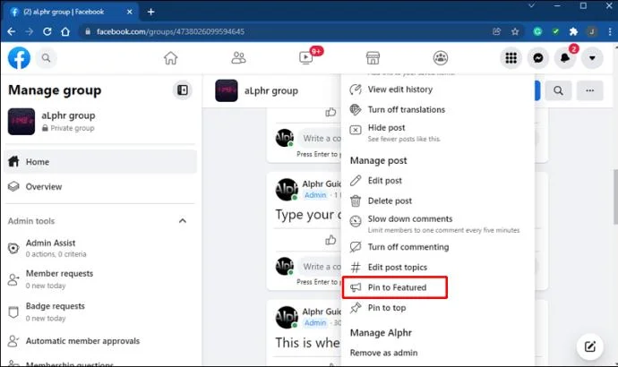Click the page vertical scrollbar
The image size is (618, 367).
pyautogui.click(x=614, y=197)
